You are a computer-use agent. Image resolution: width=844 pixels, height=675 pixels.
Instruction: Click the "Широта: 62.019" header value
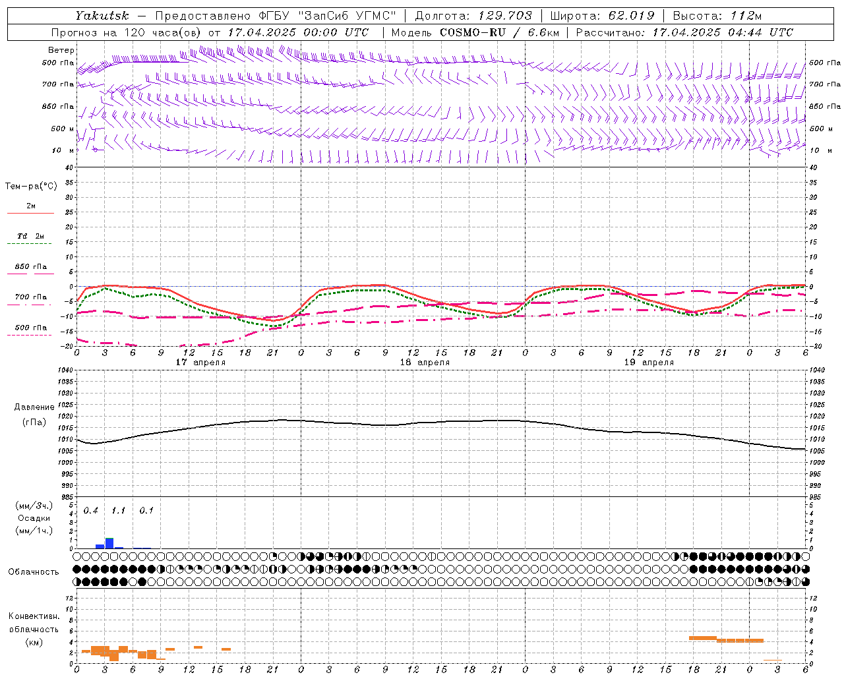pos(602,16)
